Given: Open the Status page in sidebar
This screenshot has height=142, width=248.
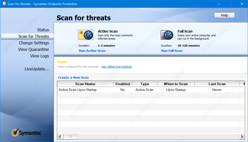Looking at the screenshot, I should (43, 30).
